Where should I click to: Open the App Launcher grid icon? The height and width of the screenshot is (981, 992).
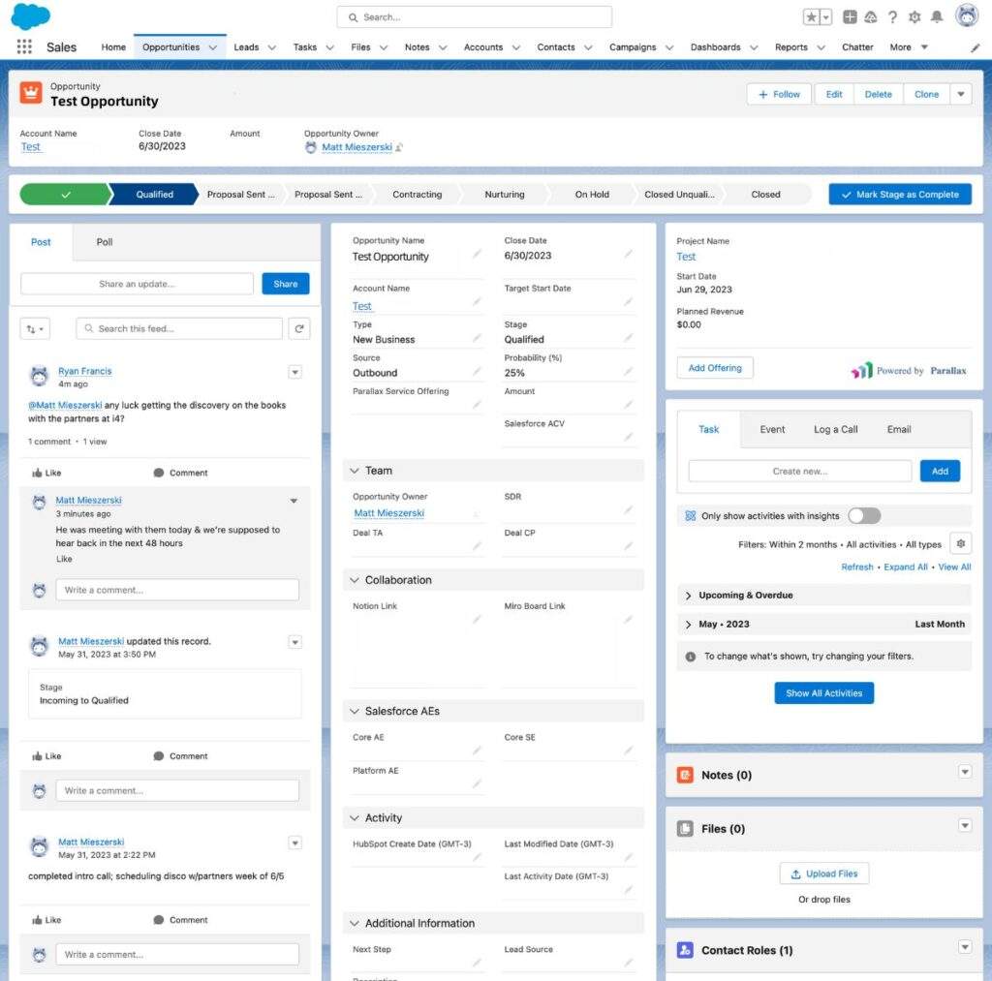24,46
